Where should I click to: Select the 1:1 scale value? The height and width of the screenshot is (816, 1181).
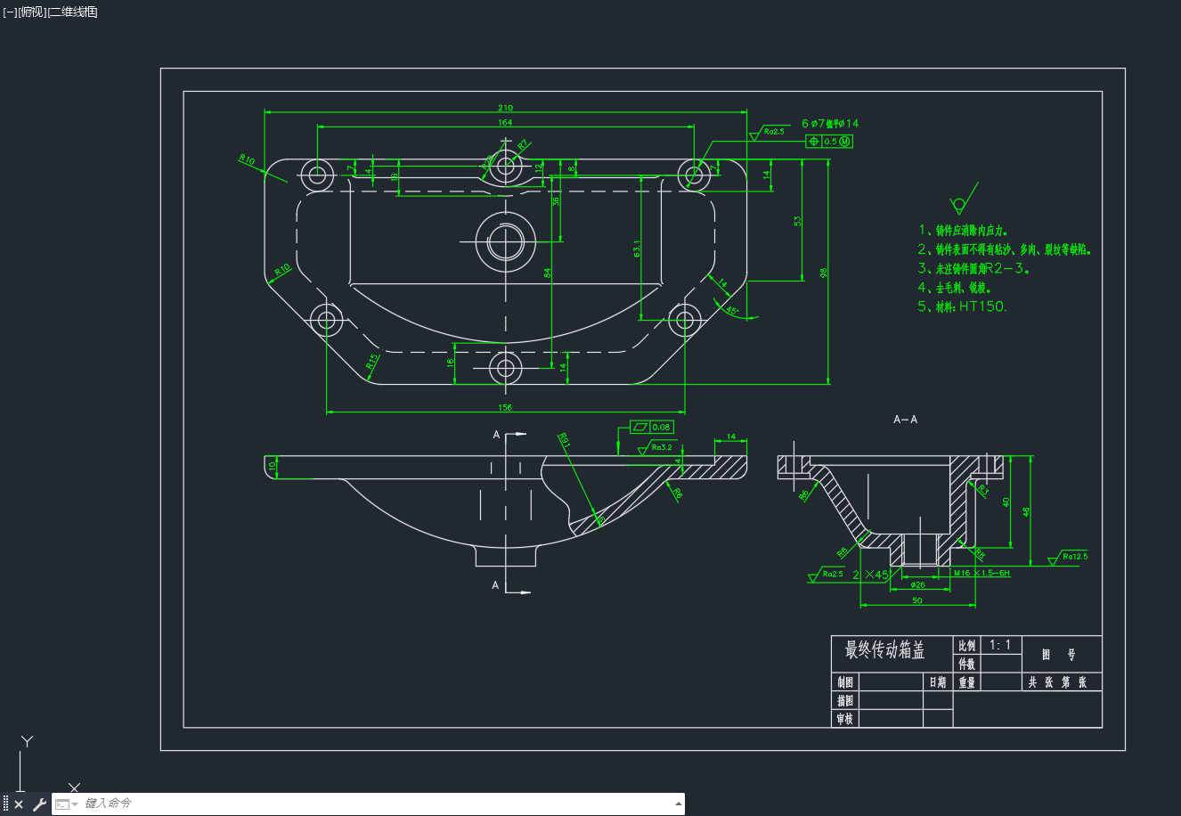coord(1000,645)
